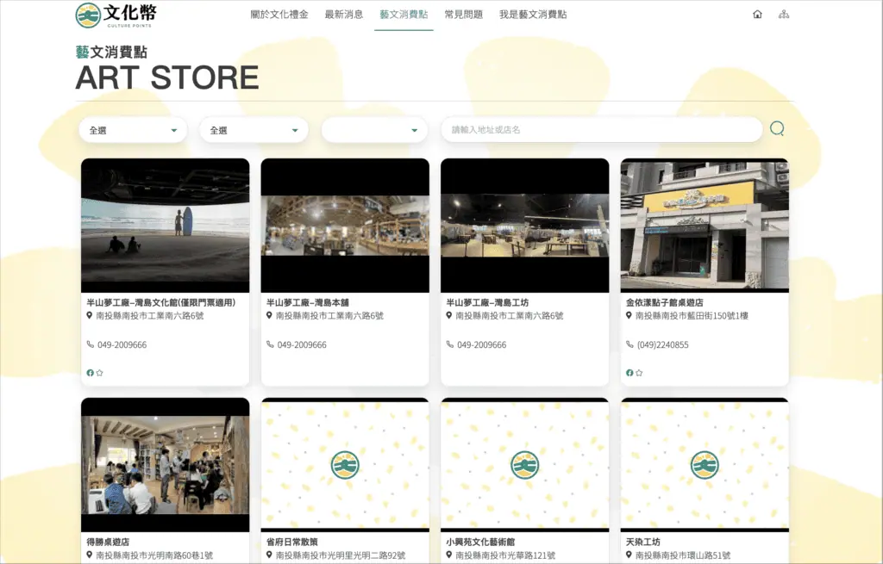Expand the empty third filter dropdown
Viewport: 883px width, 564px height.
click(x=374, y=130)
